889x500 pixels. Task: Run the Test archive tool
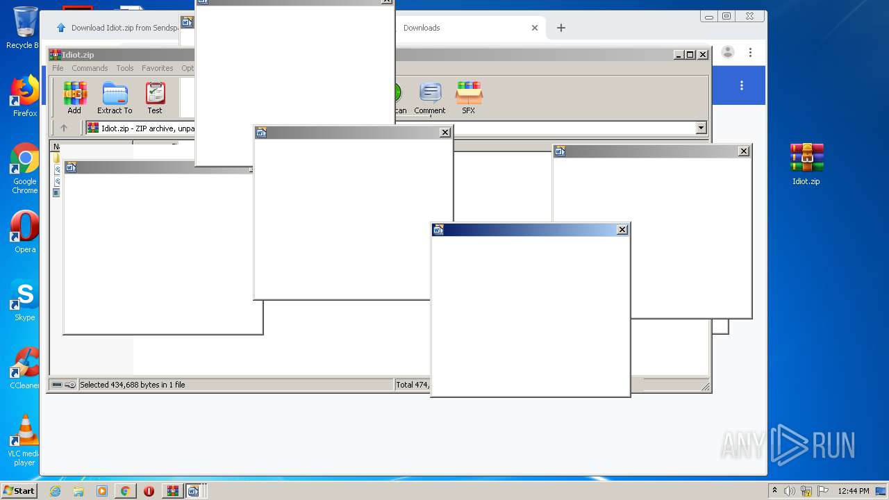point(155,98)
